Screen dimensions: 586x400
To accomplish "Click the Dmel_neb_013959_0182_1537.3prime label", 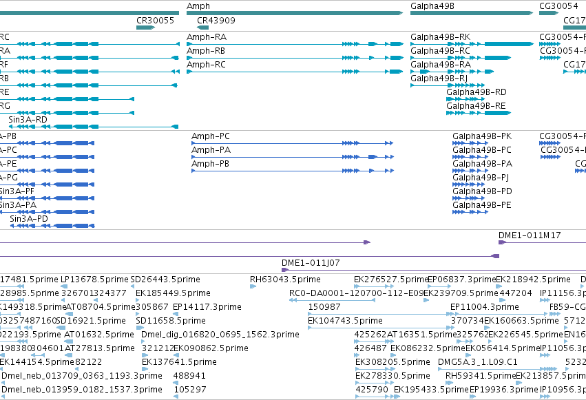I will pyautogui.click(x=82, y=390).
